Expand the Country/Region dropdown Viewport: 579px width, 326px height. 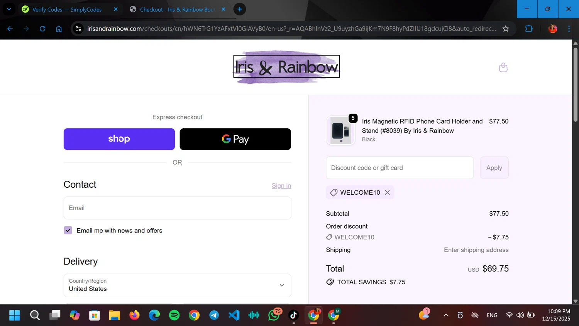point(177,285)
